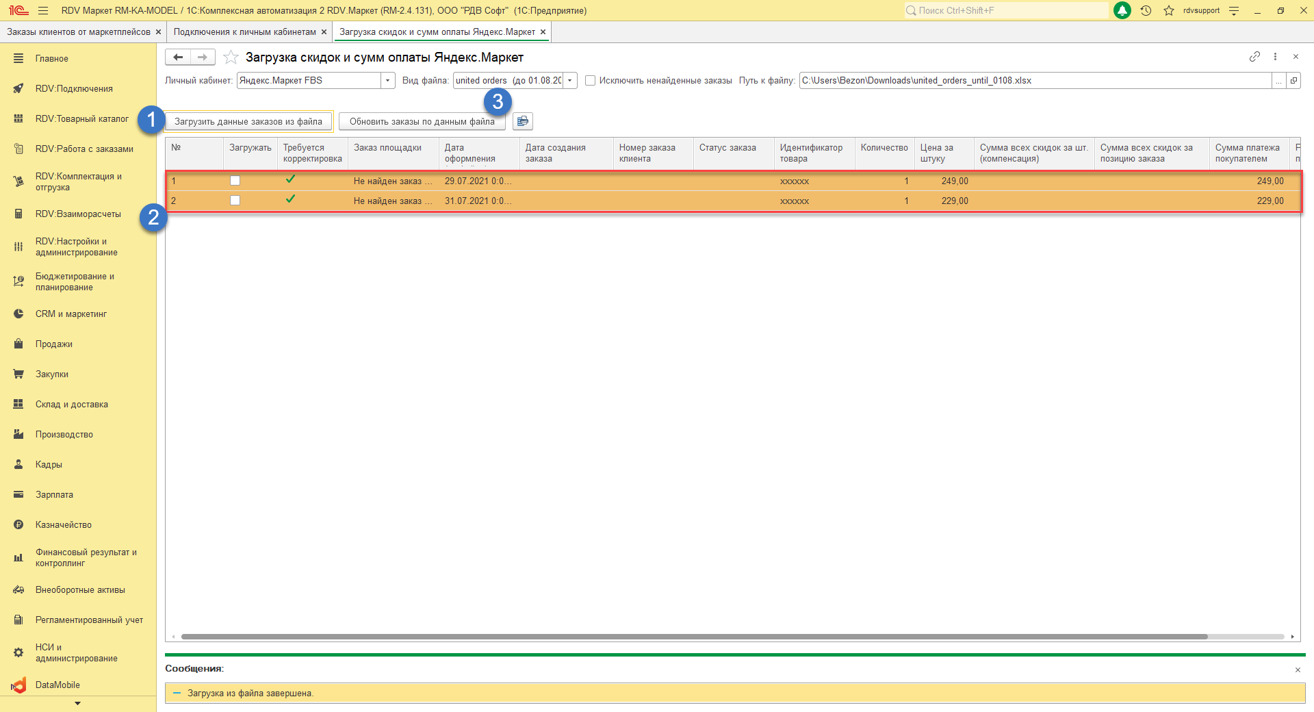
Task: Switch to Подключения к личным кабинетам tab
Action: tap(245, 32)
